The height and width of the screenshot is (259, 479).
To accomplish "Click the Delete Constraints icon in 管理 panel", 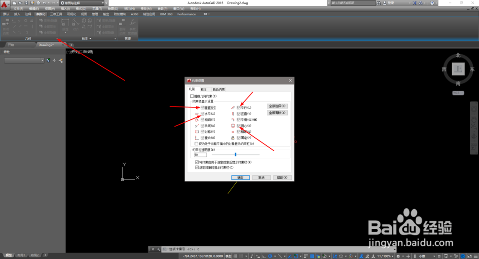I will point(122,23).
